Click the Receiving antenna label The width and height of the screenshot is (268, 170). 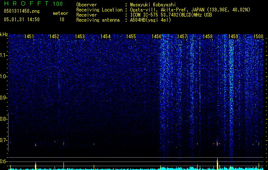(x=98, y=20)
